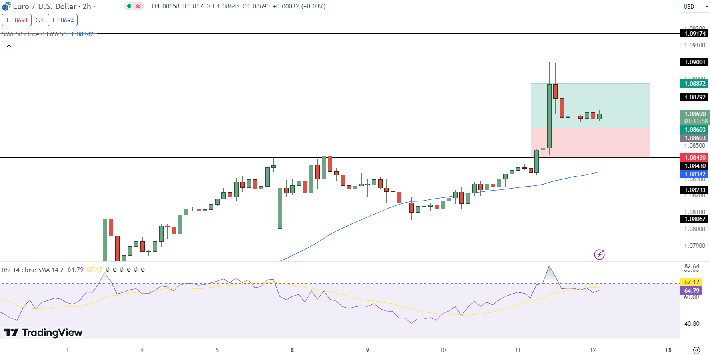Click date 15 on the time axis

(x=668, y=350)
